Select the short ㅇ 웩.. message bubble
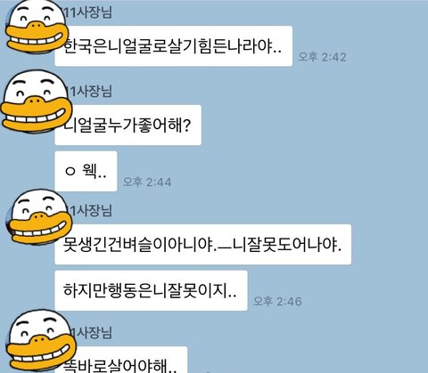The height and width of the screenshot is (373, 428). (x=86, y=171)
